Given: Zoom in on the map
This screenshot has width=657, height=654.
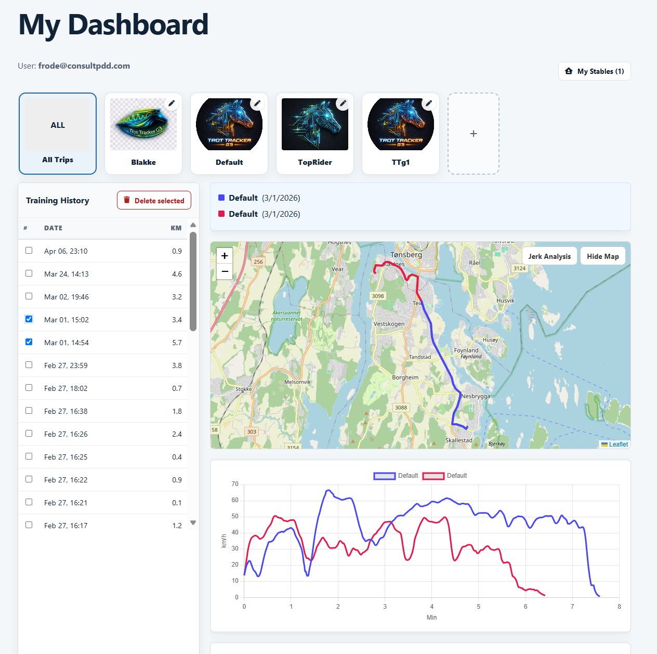Looking at the screenshot, I should (x=225, y=255).
